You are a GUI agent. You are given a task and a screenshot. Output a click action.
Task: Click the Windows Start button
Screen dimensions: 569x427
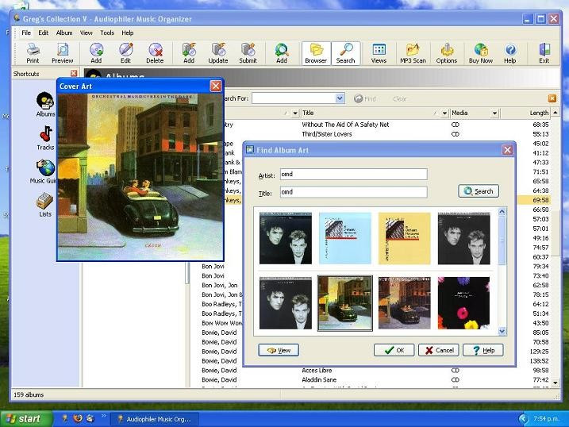(x=26, y=418)
